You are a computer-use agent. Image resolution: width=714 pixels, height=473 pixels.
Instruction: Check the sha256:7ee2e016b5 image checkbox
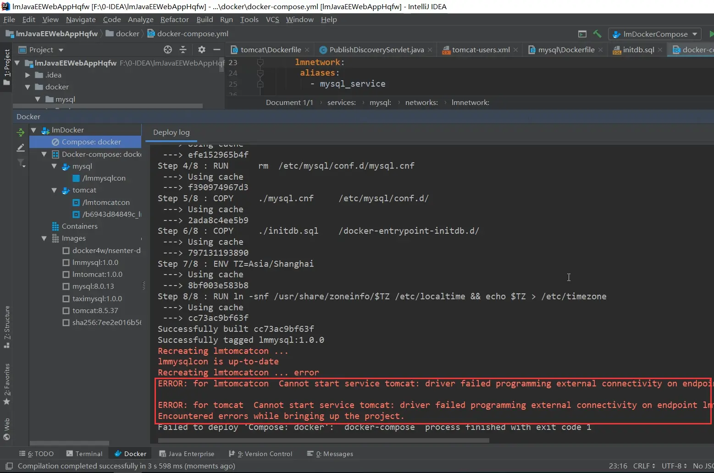pos(66,323)
